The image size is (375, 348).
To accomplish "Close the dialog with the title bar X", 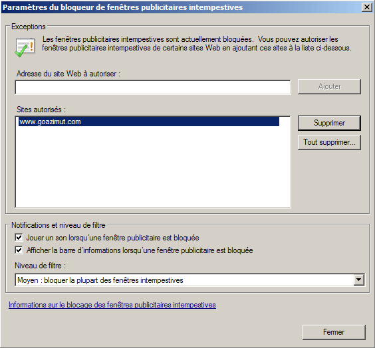I will 366,7.
